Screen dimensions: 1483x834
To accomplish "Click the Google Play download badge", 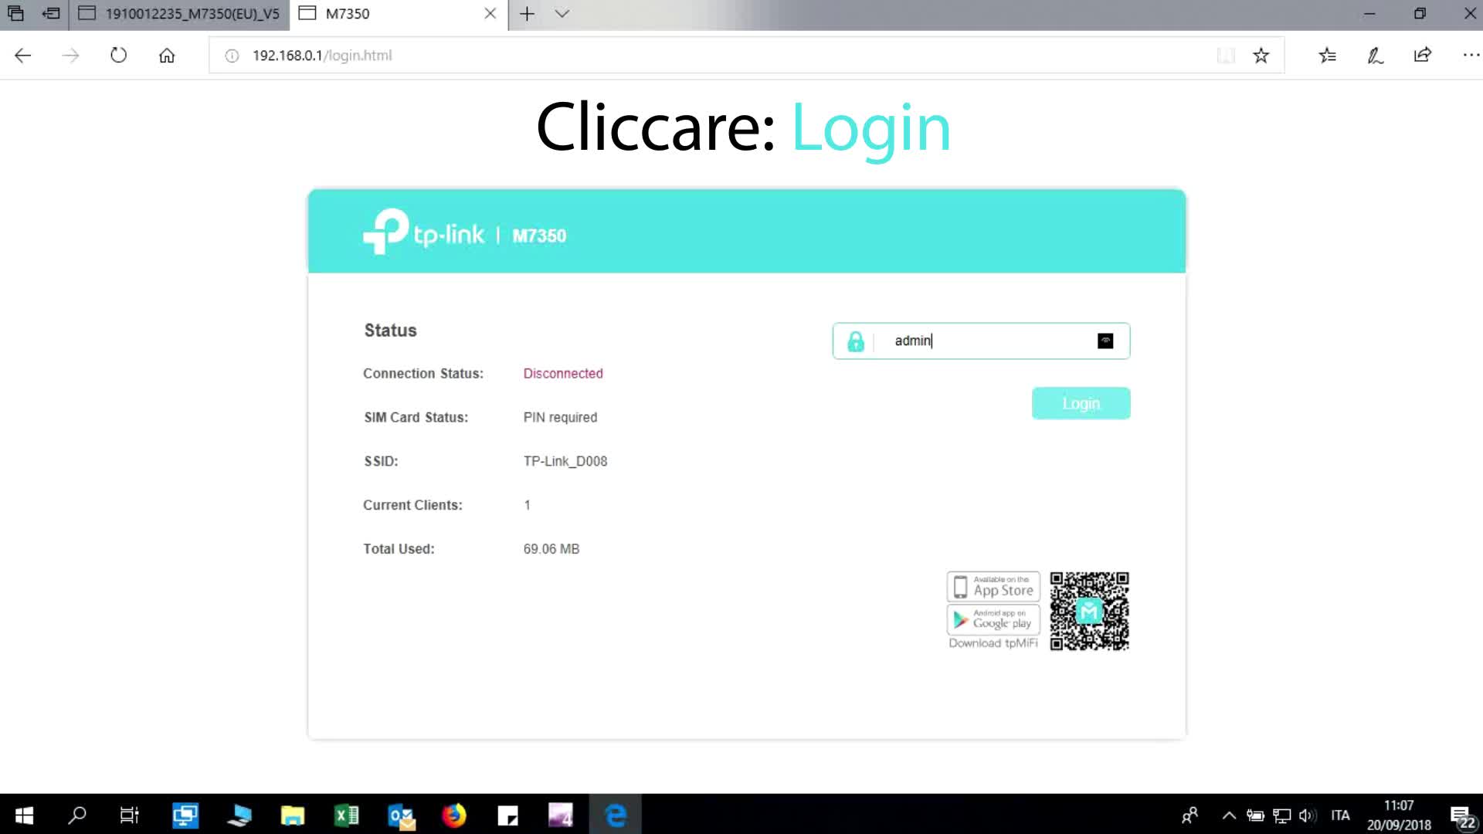I will click(993, 619).
